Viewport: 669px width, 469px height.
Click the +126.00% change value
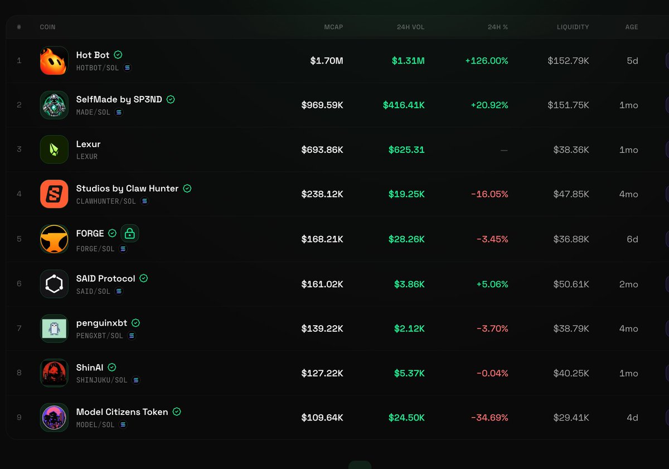tap(487, 60)
